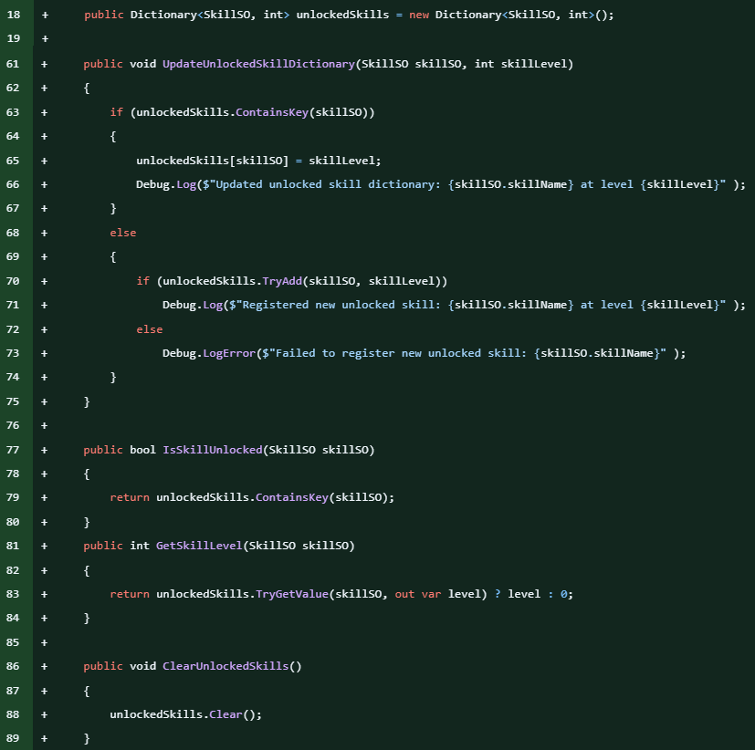Click the closing brace on line 75
This screenshot has width=755, height=750.
(x=87, y=401)
